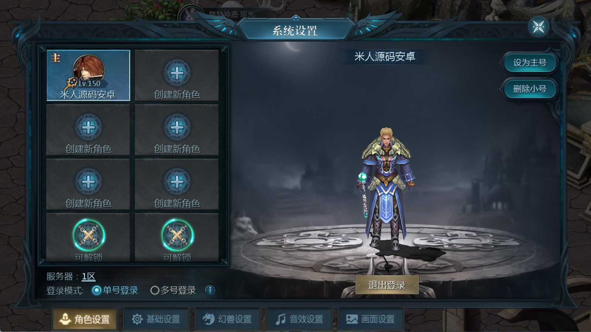This screenshot has width=591, height=332.
Task: Select the Lv.150 米人源码安卓 character portrait
Action: (x=88, y=75)
